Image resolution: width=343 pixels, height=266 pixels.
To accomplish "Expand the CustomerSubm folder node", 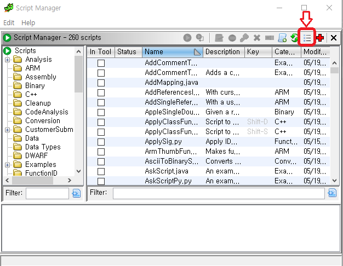I will [x=8, y=130].
